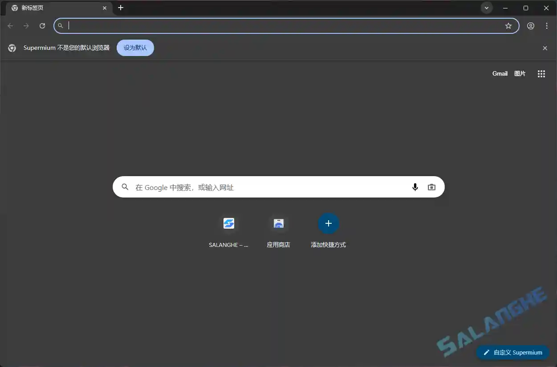Open the 图片 link
This screenshot has width=557, height=367.
520,73
